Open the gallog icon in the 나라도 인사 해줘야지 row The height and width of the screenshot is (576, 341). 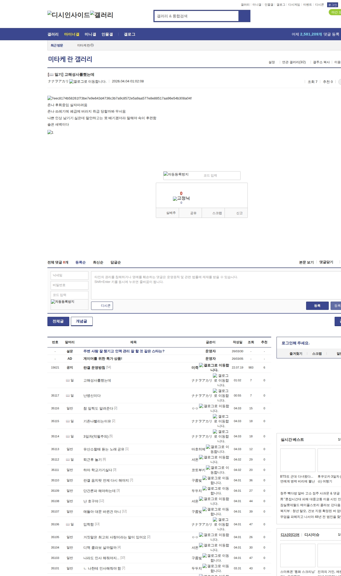(216, 558)
